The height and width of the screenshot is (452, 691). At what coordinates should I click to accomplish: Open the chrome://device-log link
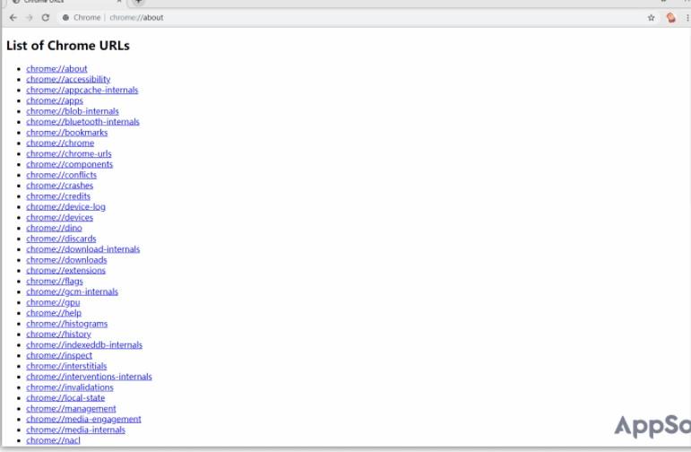pyautogui.click(x=65, y=207)
